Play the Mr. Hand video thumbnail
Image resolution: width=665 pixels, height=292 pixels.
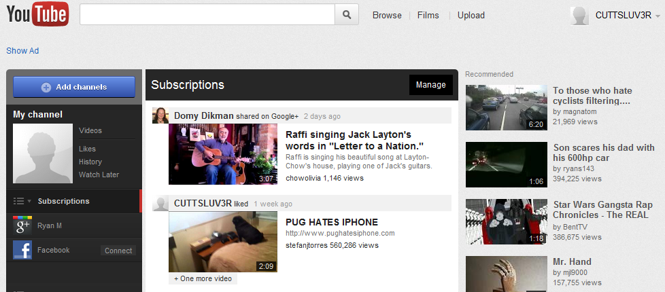pos(507,274)
